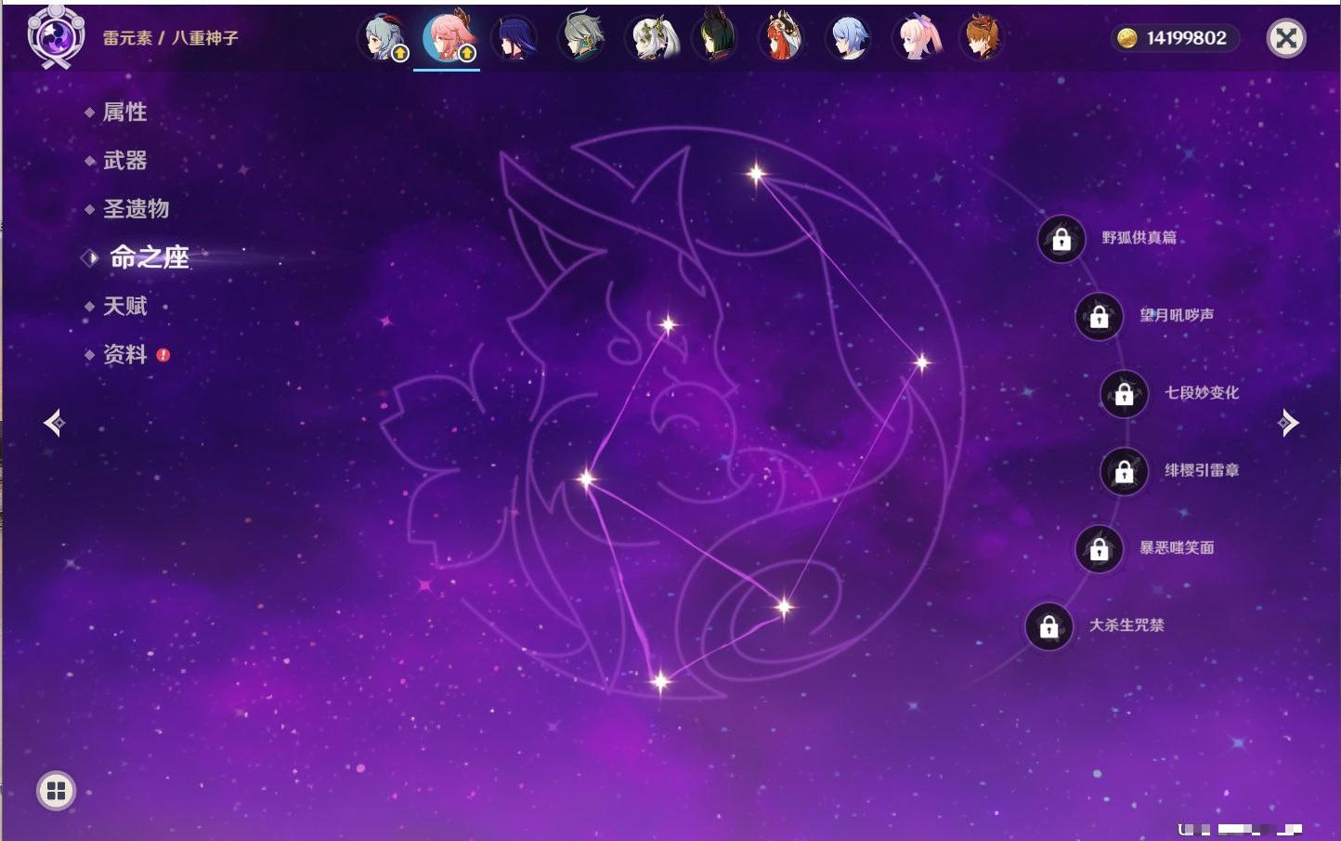Pick the white-haired Nahida avatar
Viewport: 1341px width, 841px height.
click(650, 38)
